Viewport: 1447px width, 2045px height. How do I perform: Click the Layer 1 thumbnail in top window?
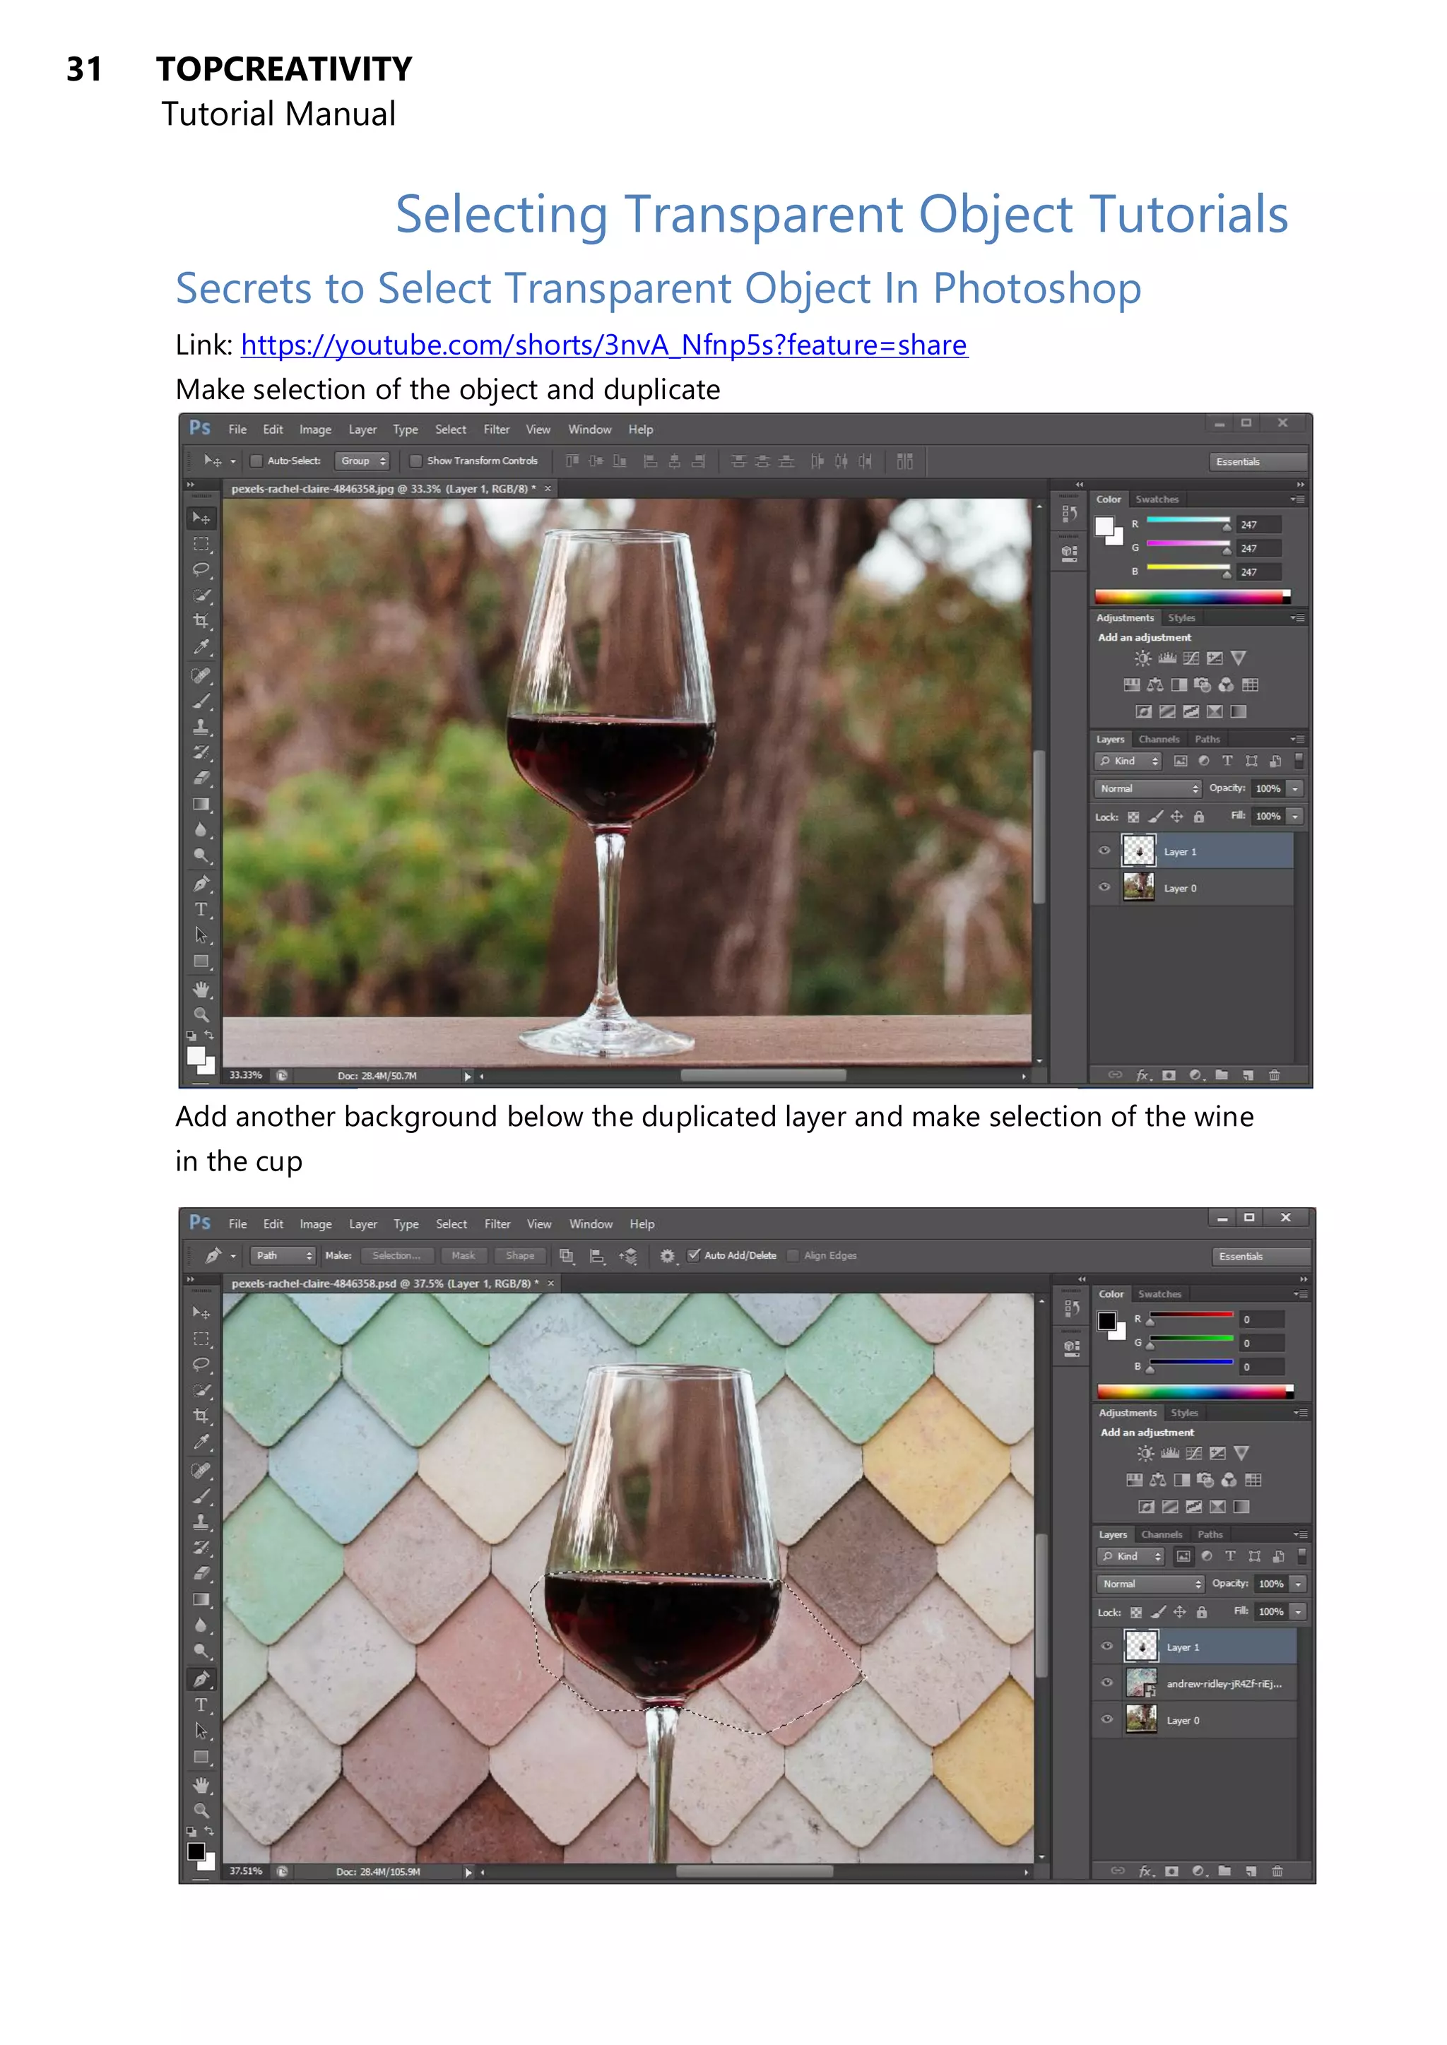point(1139,850)
